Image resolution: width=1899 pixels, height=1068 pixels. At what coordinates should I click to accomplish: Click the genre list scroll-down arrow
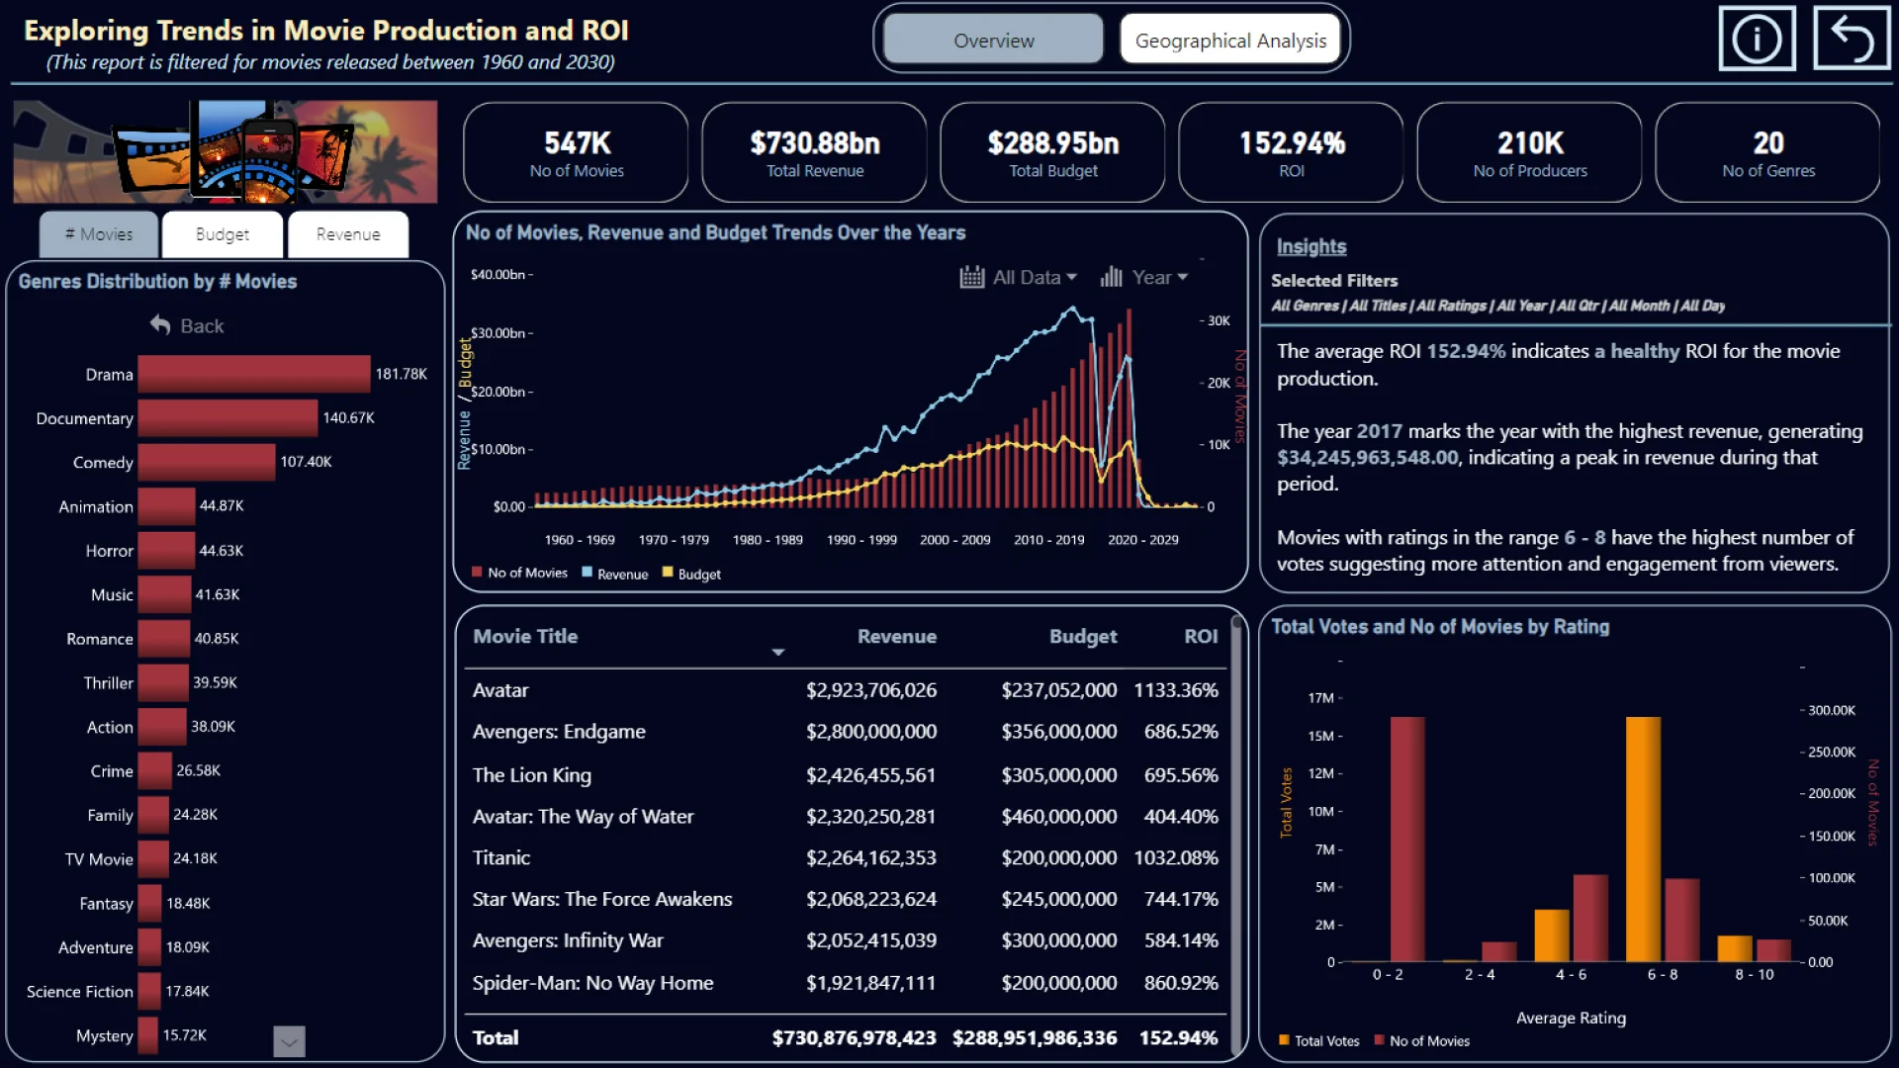coord(289,1040)
